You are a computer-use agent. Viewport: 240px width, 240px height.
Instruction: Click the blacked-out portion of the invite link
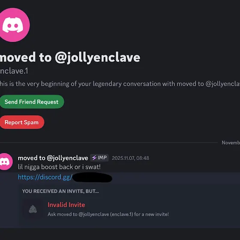pyautogui.click(x=93, y=177)
